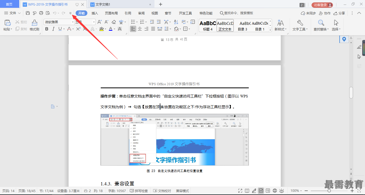Expand line spacing dropdown
Image resolution: width=365 pixels, height=195 pixels.
pyautogui.click(x=170, y=29)
